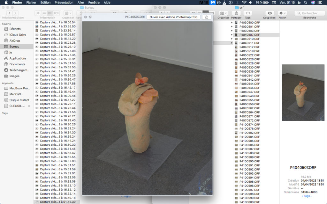Click the Wi-Fi status icon
The image size is (327, 204).
[x=244, y=3]
